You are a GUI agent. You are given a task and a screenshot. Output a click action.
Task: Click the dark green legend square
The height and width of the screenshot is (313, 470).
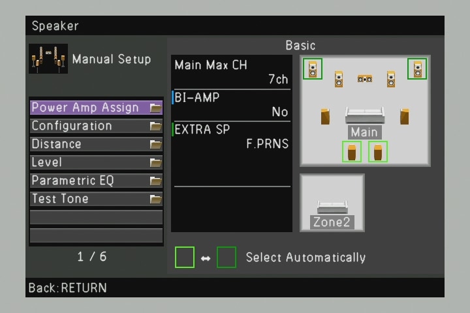click(227, 257)
